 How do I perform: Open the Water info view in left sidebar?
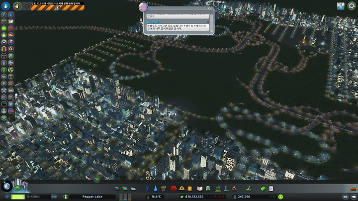(x=11, y=14)
